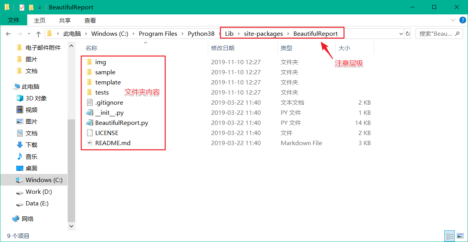Select the .gitignore file icon
The width and height of the screenshot is (468, 242).
[89, 102]
